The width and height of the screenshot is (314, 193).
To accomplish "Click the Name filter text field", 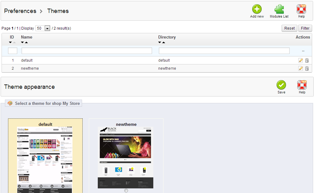I will 87,51.
